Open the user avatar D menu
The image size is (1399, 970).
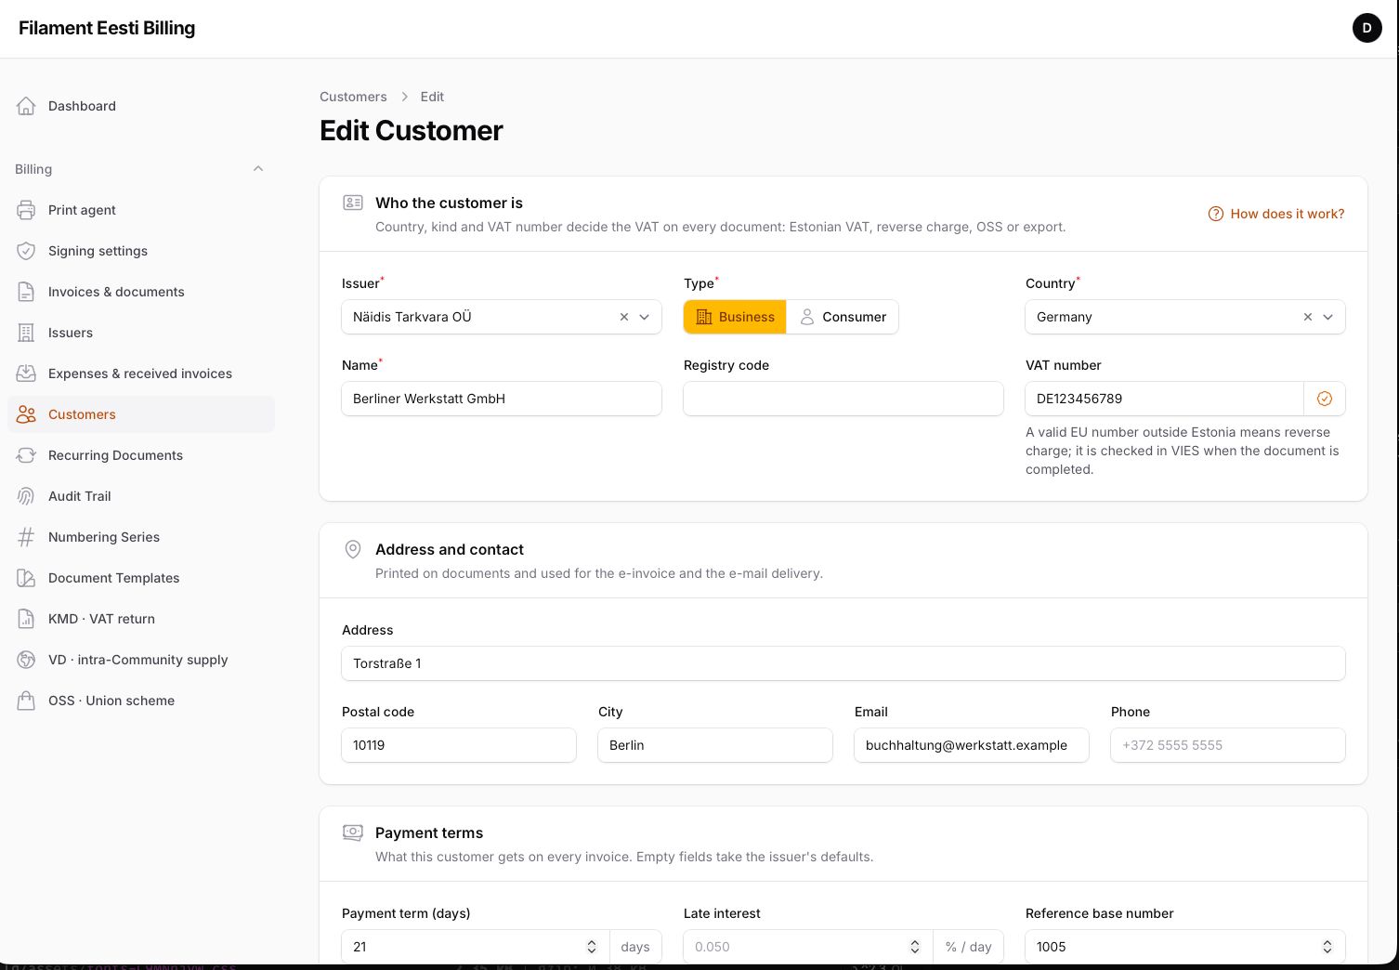pyautogui.click(x=1366, y=28)
